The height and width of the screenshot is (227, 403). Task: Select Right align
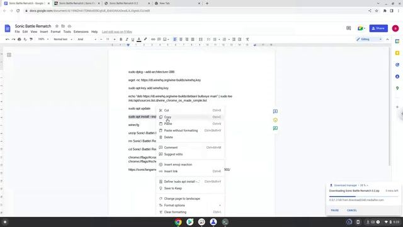pyautogui.click(x=187, y=39)
